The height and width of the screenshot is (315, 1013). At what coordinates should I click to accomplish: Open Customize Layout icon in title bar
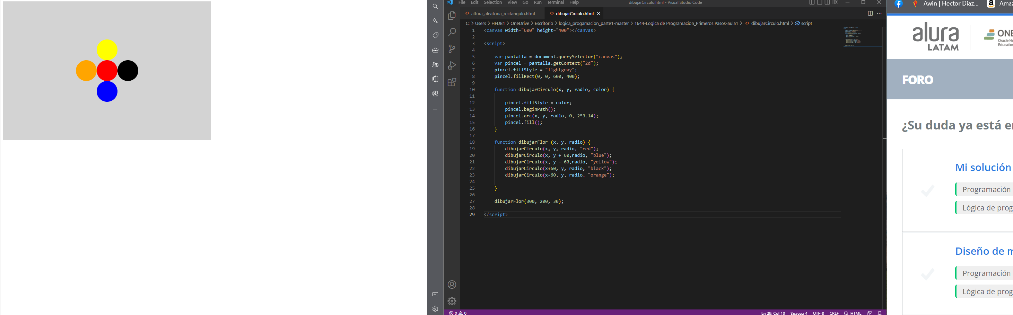[x=835, y=2]
